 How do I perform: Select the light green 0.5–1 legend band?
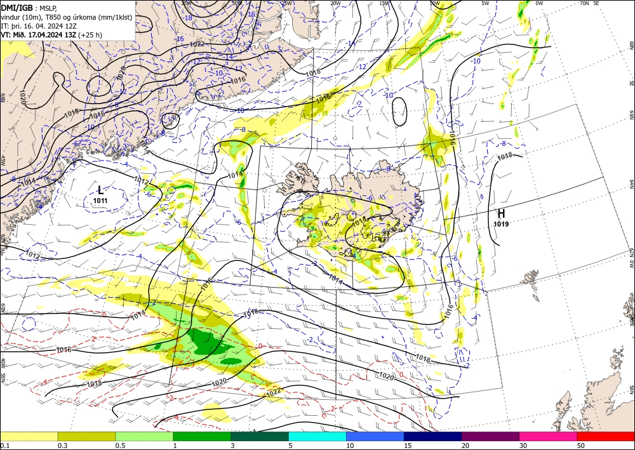pyautogui.click(x=144, y=436)
